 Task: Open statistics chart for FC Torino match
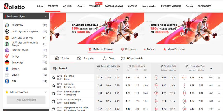pyautogui.click(x=218, y=77)
